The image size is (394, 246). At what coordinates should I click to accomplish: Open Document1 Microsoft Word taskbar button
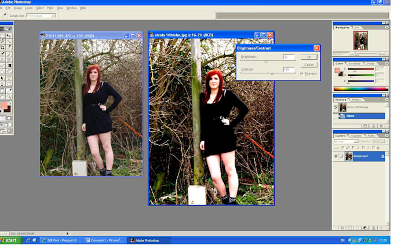[105, 240]
